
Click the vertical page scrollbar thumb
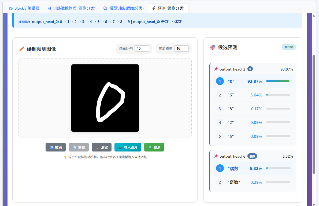click(314, 114)
